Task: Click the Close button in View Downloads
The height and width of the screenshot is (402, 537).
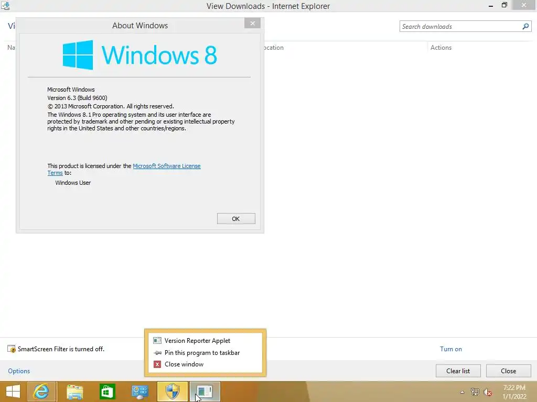Action: [x=508, y=371]
